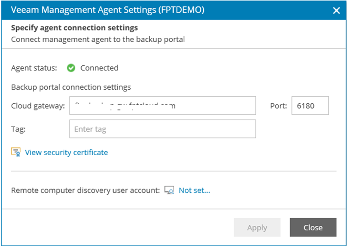Click inside the Port field showing 6180
This screenshot has width=347, height=246.
(x=310, y=106)
